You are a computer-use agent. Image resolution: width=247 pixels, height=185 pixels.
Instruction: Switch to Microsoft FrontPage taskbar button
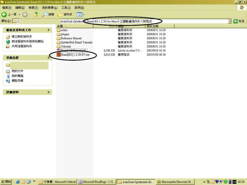97,182
